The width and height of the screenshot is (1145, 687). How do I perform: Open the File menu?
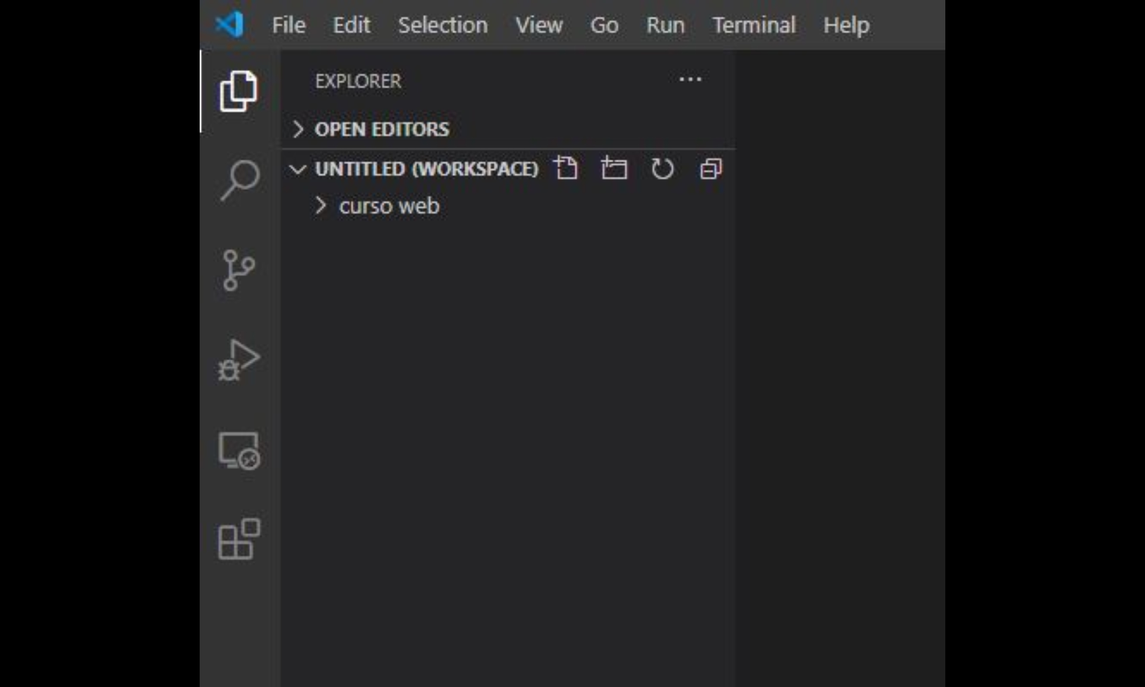(x=289, y=25)
